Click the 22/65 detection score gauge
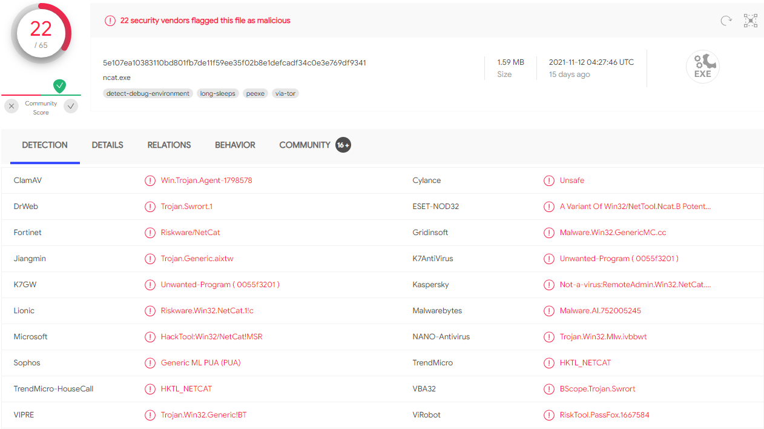The image size is (764, 429). click(41, 34)
